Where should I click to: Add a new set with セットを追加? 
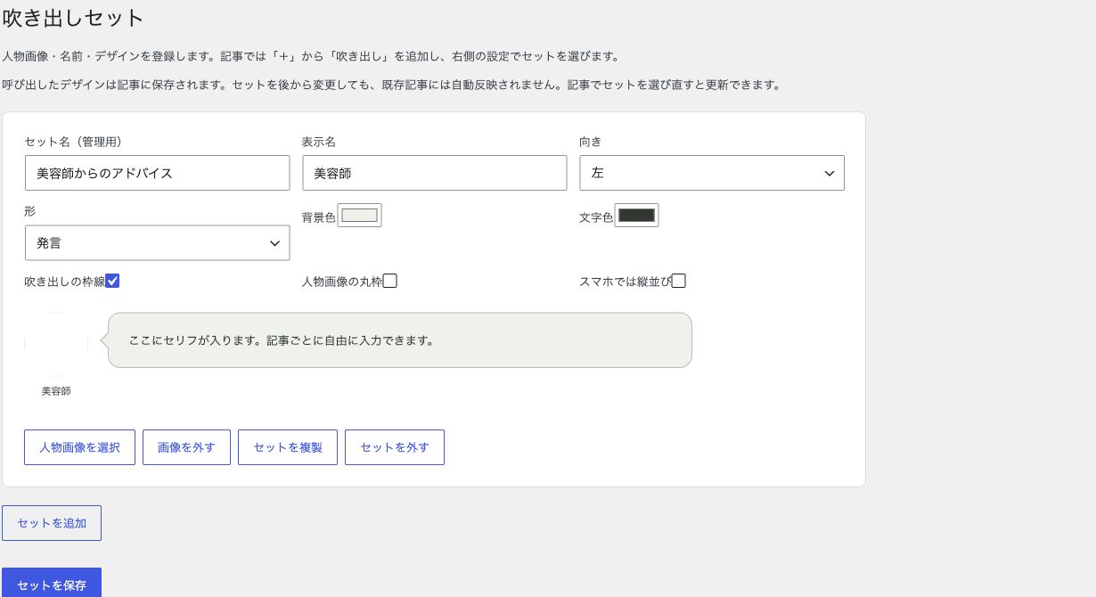point(52,523)
